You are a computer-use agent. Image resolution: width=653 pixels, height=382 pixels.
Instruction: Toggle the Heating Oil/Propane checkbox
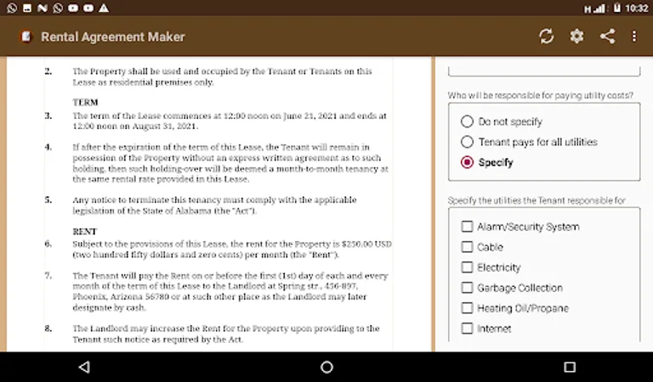click(467, 308)
